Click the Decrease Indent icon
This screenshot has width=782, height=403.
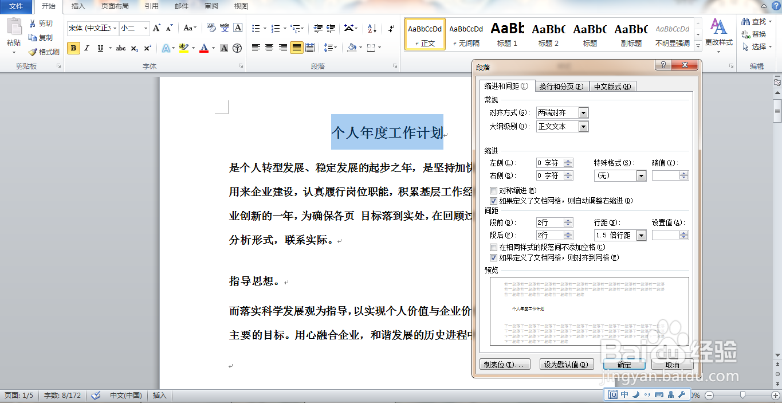pos(317,28)
